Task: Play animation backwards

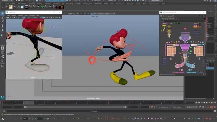Action: pyautogui.click(x=204, y=103)
